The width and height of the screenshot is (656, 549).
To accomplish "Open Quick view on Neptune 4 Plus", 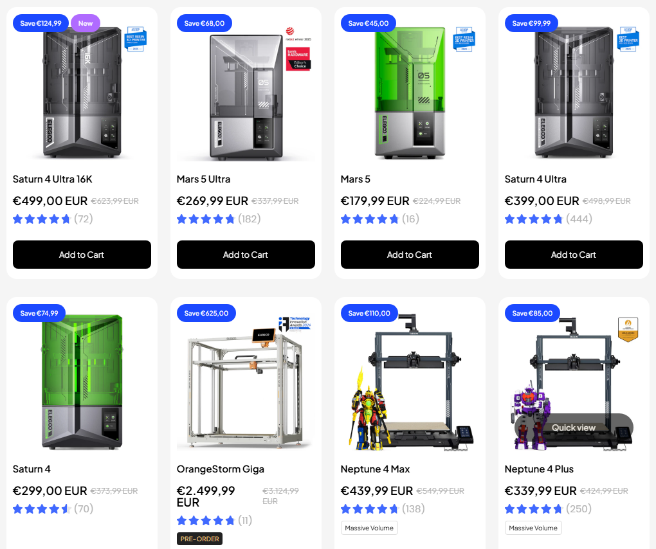I will pos(573,428).
